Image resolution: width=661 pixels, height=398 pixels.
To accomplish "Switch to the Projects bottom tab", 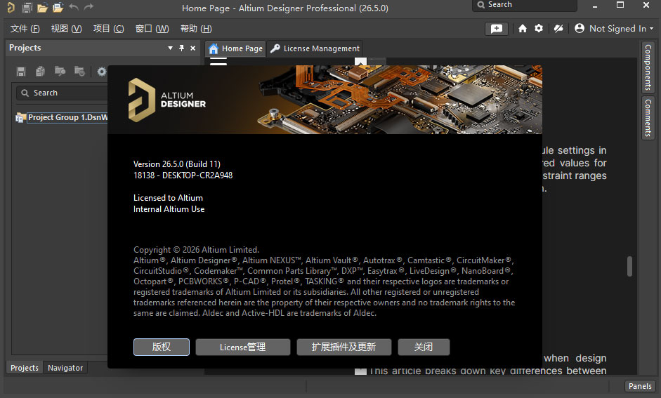I will (x=25, y=368).
